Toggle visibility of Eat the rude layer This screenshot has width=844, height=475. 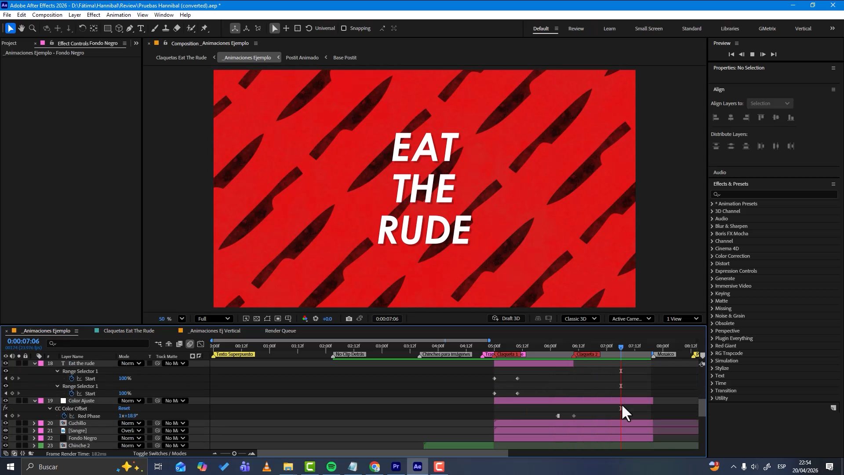(6, 363)
